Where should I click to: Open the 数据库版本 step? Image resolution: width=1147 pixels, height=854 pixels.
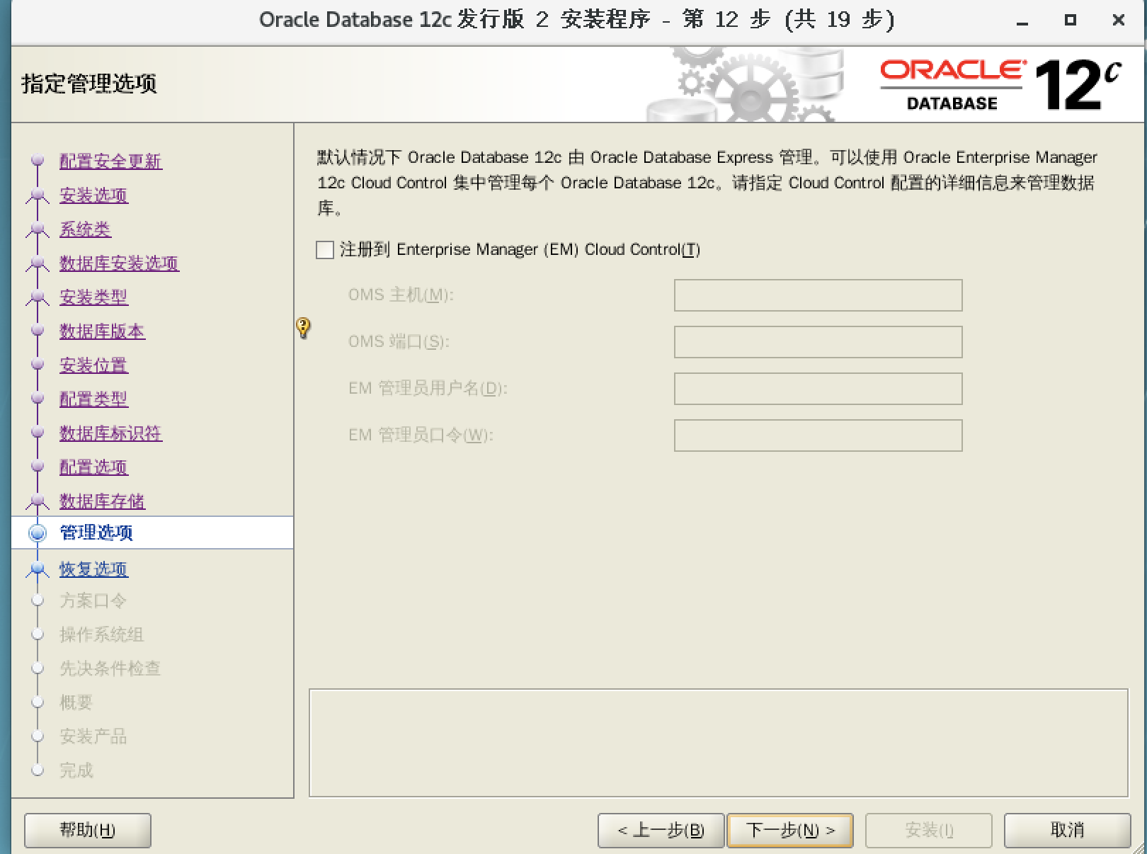pos(101,331)
